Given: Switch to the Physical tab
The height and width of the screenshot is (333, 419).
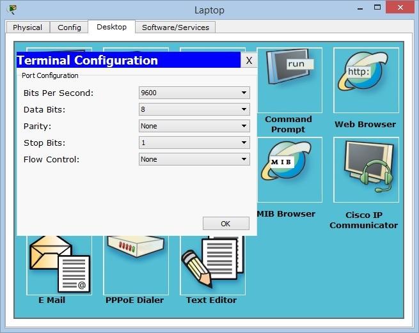Looking at the screenshot, I should pos(28,27).
